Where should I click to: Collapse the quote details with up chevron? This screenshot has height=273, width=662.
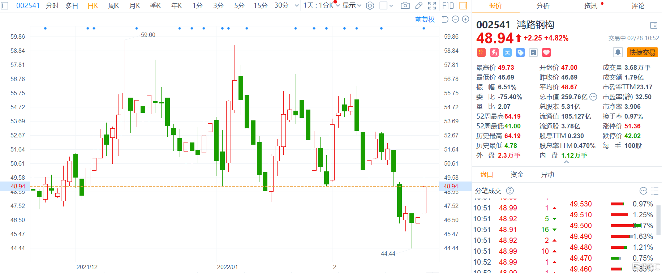point(566,162)
